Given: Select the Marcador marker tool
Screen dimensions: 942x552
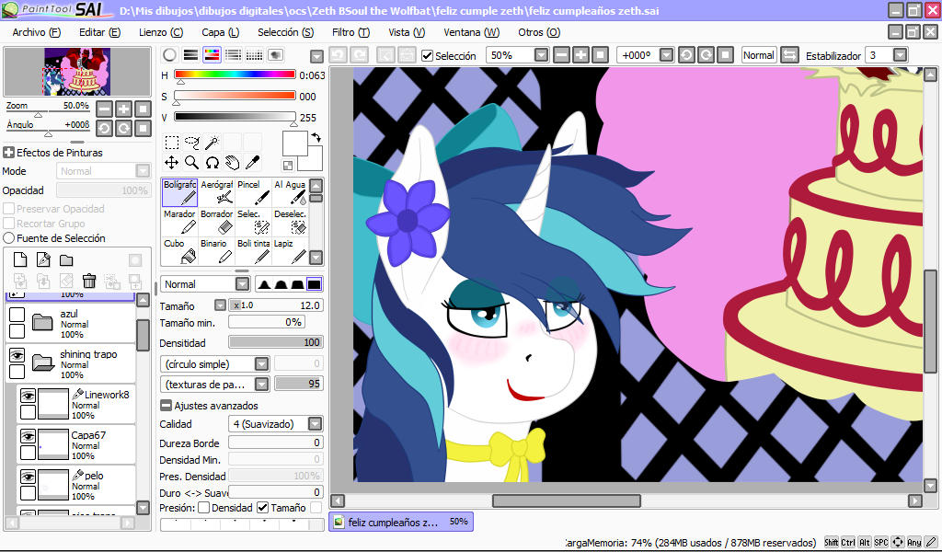Looking at the screenshot, I should tap(179, 222).
